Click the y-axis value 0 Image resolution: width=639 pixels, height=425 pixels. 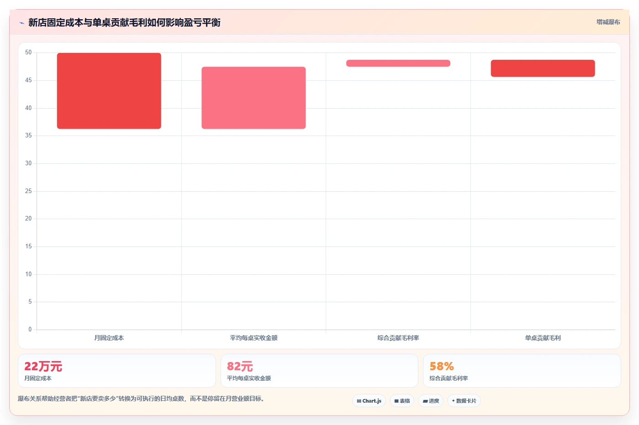click(x=30, y=329)
